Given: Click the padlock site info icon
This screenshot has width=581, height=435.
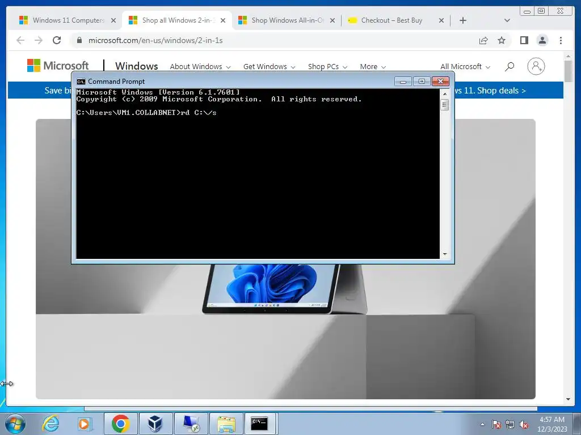Looking at the screenshot, I should click(79, 40).
